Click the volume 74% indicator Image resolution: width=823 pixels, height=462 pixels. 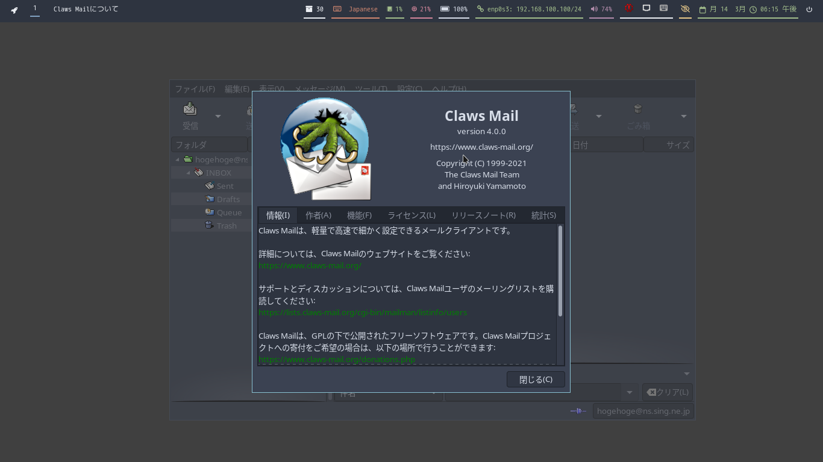pos(601,9)
